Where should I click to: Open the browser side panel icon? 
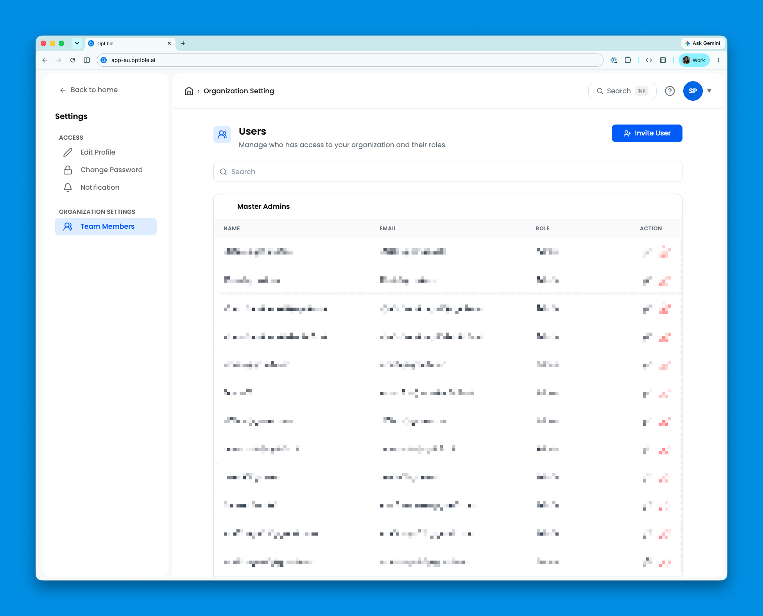coord(87,60)
